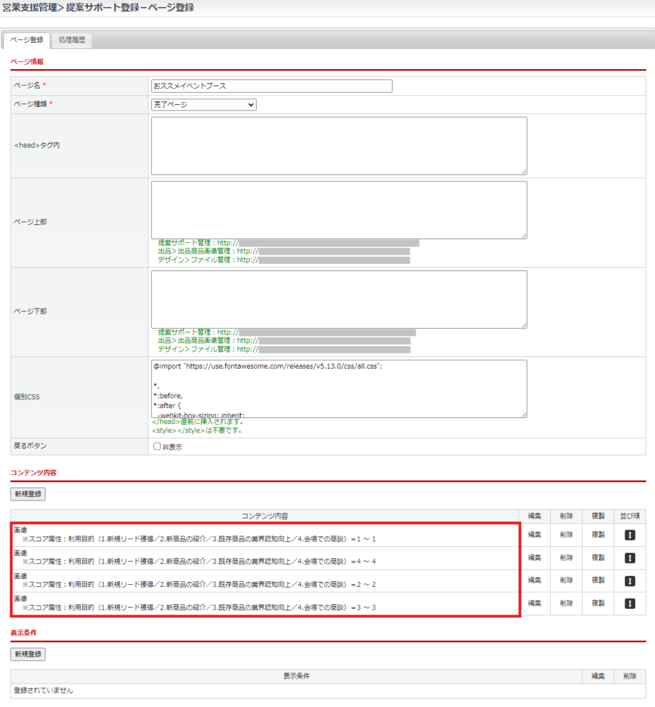Screen dimensions: 655x707
Task: Click 編集 for content row =4～4
Action: 535,558
